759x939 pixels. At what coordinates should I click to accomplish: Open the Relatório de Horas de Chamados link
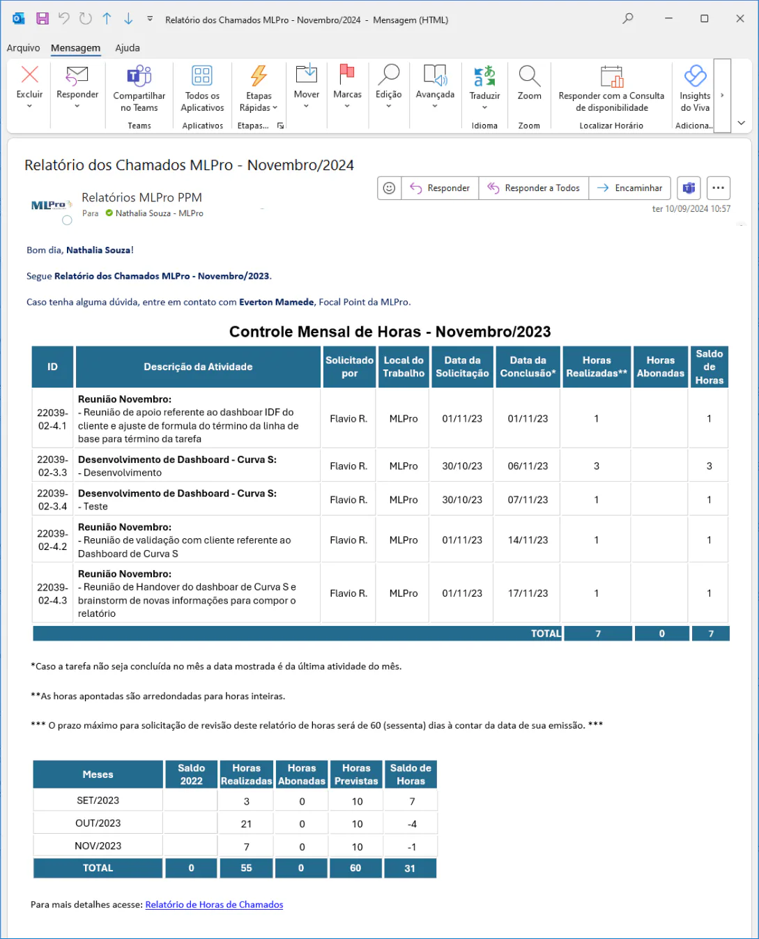click(214, 905)
